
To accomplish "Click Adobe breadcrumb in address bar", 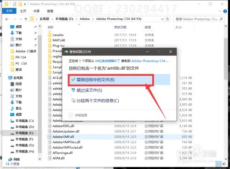I will coord(85,19).
